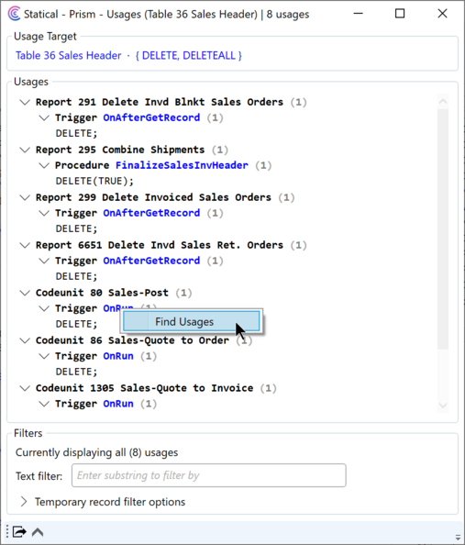Collapse the Codeunit 80 Sales-Post node

click(25, 293)
